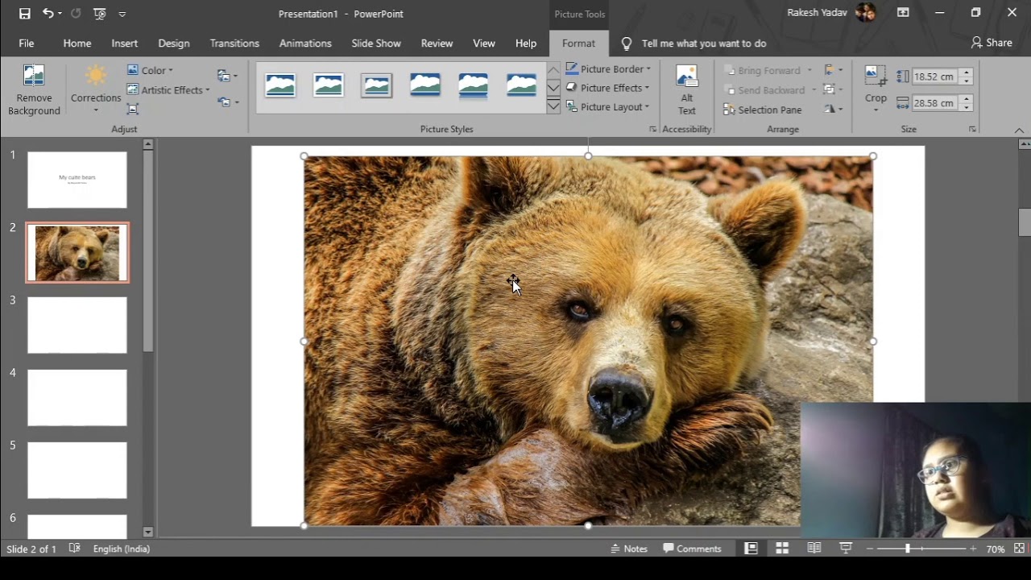Viewport: 1031px width, 580px height.
Task: Toggle the Notes pane
Action: coord(629,549)
